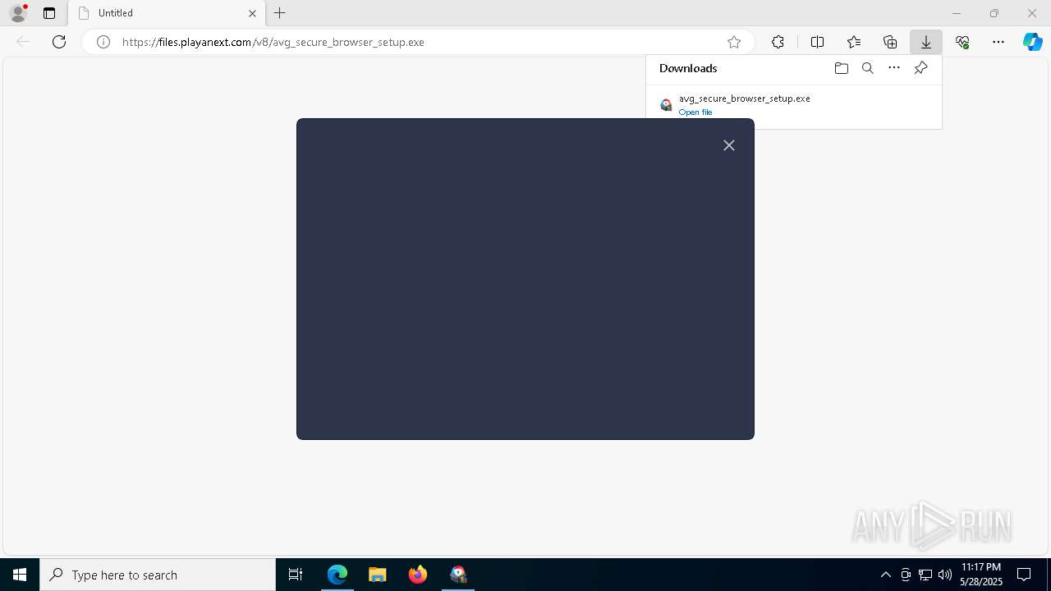Click Open file link for avg setup
This screenshot has height=591, width=1051.
pos(695,112)
